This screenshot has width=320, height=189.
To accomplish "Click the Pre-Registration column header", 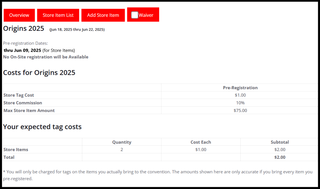I will click(240, 88).
